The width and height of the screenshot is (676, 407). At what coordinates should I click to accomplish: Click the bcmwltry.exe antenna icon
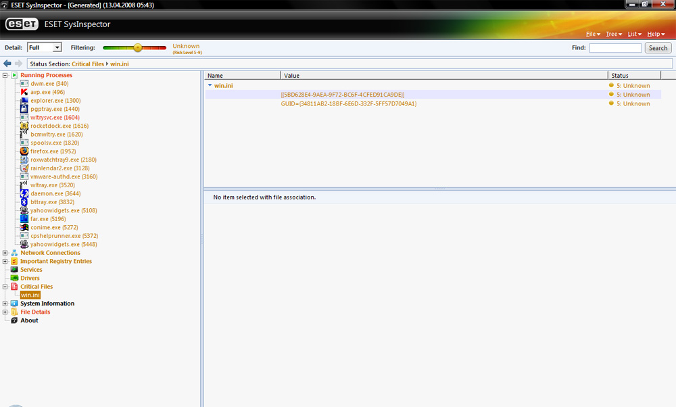pyautogui.click(x=23, y=134)
